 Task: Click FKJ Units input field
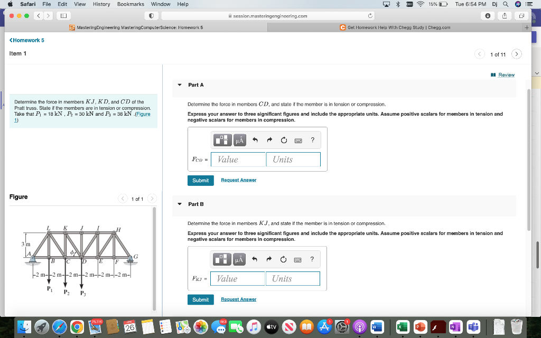(293, 279)
